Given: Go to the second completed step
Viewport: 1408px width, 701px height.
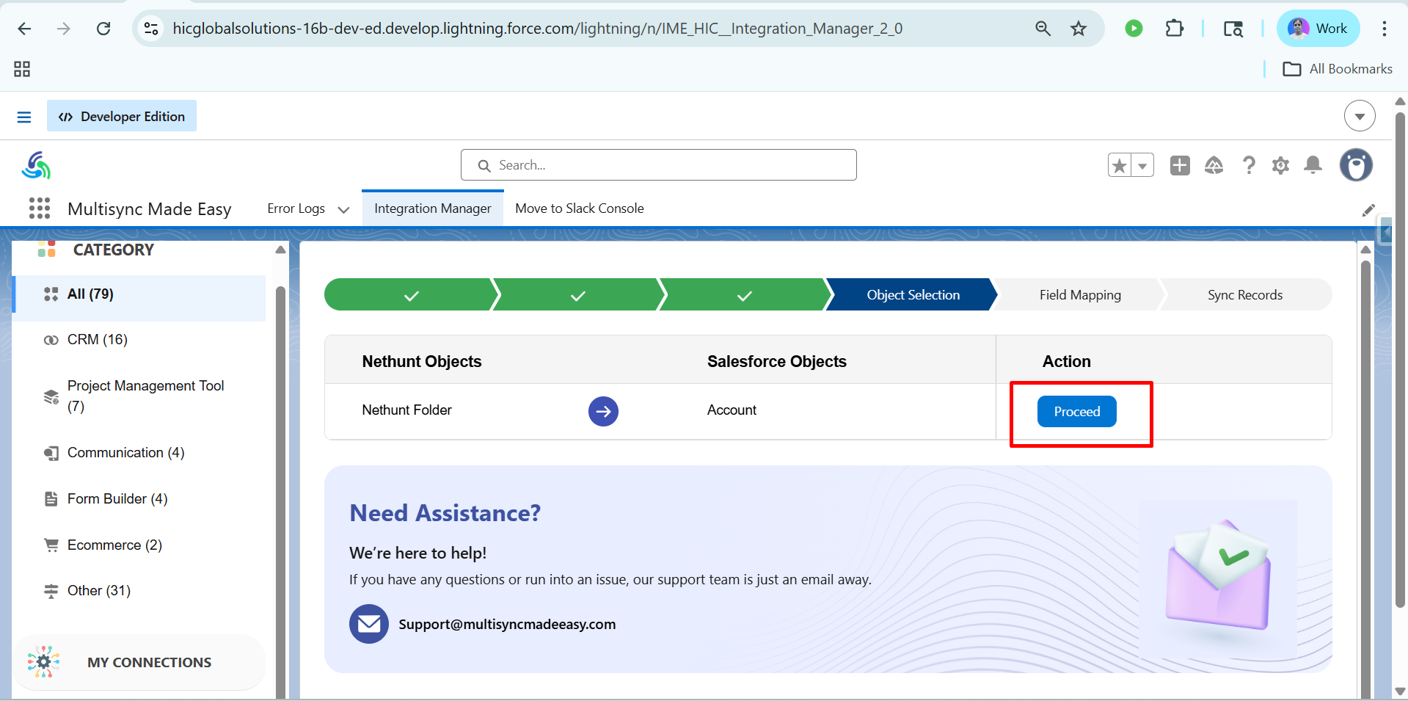Looking at the screenshot, I should pyautogui.click(x=578, y=295).
